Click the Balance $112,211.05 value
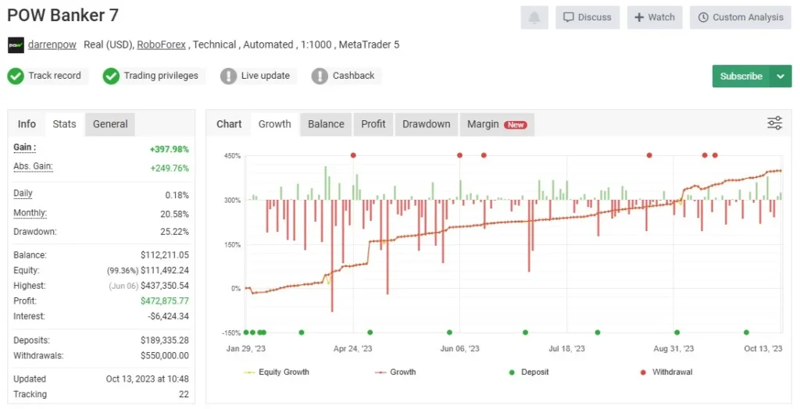Screen dimensions: 800x409 (164, 255)
